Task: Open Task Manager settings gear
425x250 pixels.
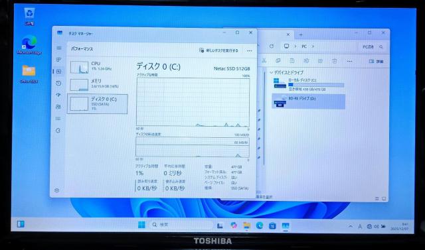Action: pyautogui.click(x=56, y=190)
